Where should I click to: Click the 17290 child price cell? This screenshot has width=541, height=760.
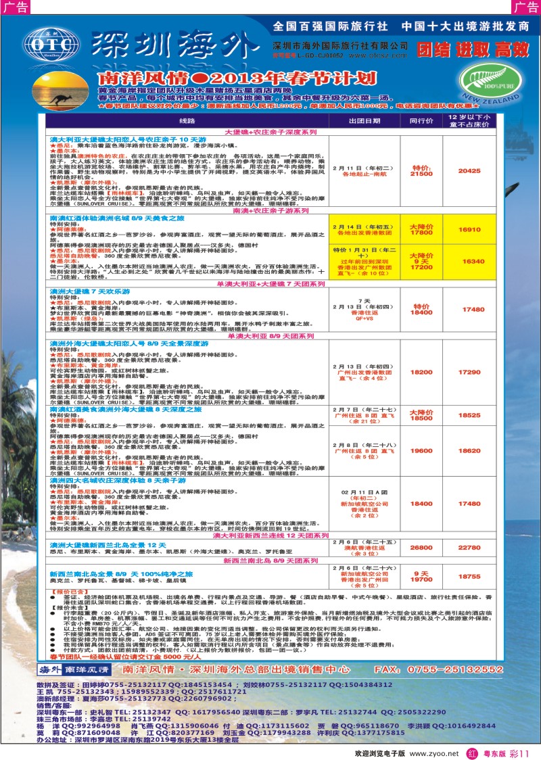[x=469, y=373]
